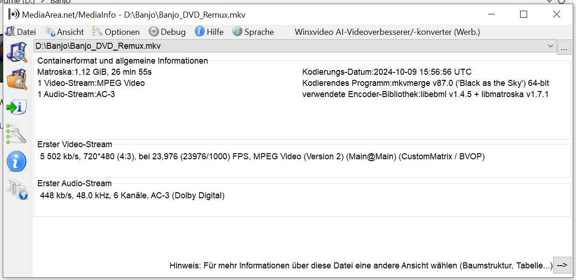Close the MediaInfo window

tap(556, 14)
